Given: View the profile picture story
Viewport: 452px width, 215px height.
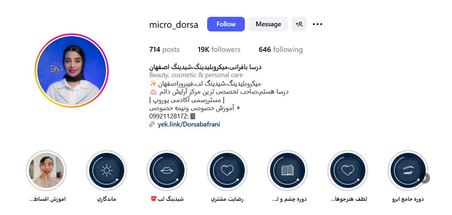Looking at the screenshot, I should 72,71.
